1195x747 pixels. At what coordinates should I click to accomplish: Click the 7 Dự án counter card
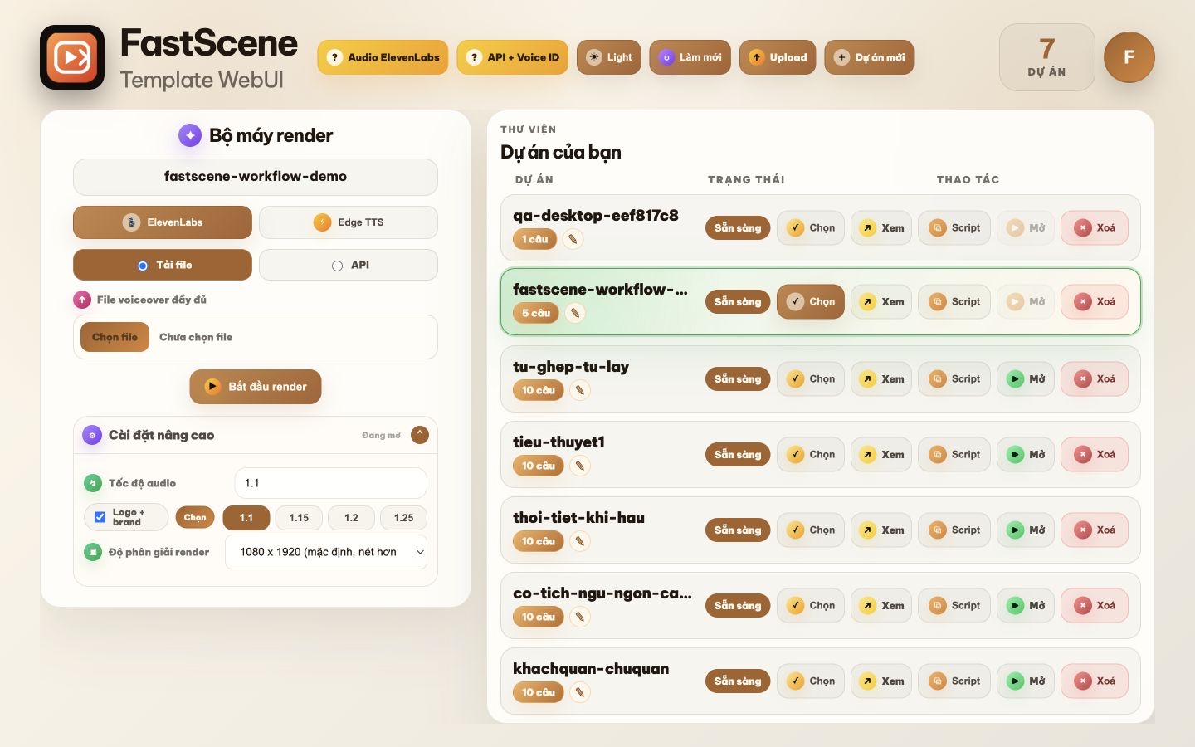[x=1047, y=57]
